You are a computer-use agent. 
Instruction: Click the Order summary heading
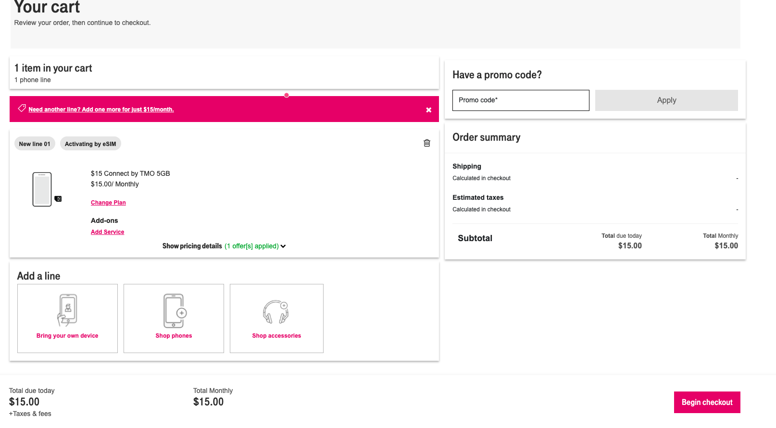click(x=486, y=137)
